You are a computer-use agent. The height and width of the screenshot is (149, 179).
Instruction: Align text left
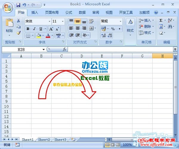click(x=71, y=28)
